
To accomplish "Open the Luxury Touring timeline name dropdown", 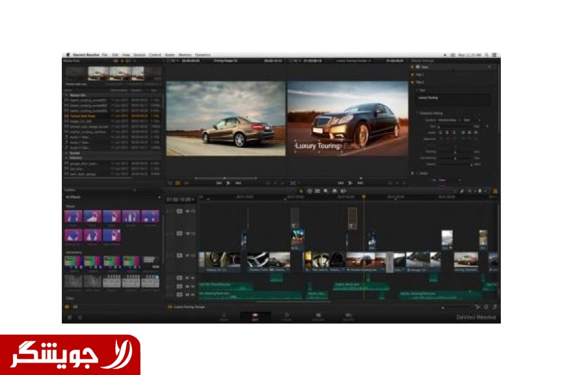I will [355, 61].
